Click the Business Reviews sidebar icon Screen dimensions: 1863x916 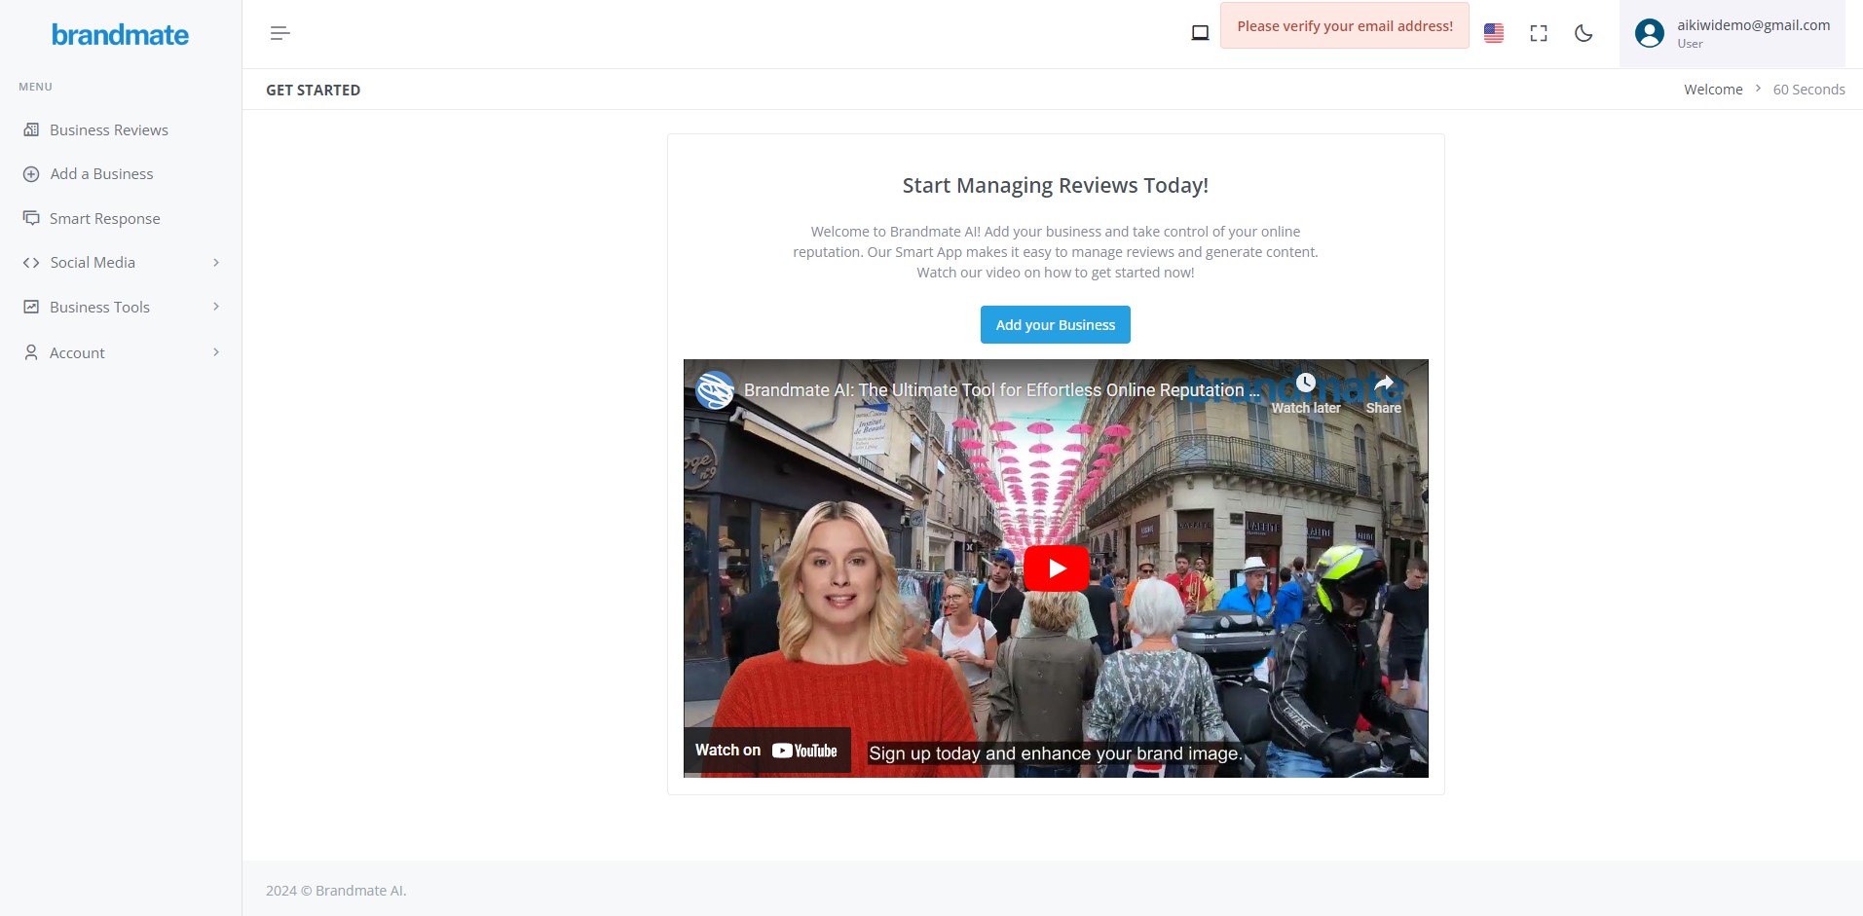(x=31, y=129)
